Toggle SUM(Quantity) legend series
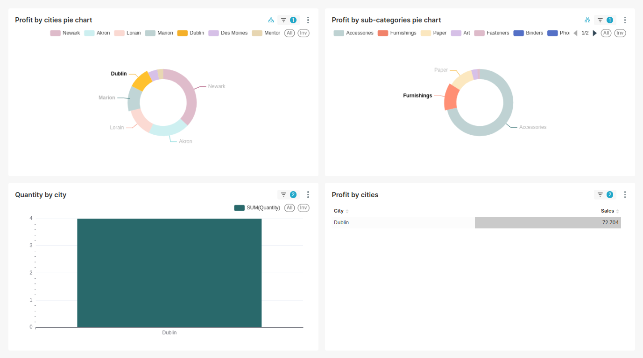The width and height of the screenshot is (643, 358). pos(257,208)
